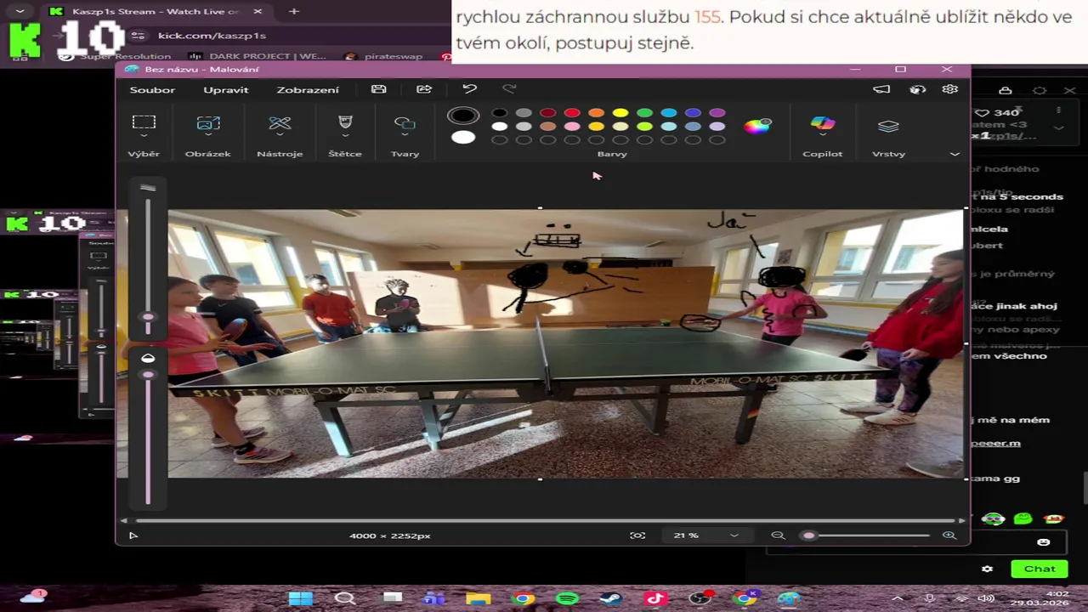Open Paint settings gear
Viewport: 1088px width, 612px height.
pos(950,89)
